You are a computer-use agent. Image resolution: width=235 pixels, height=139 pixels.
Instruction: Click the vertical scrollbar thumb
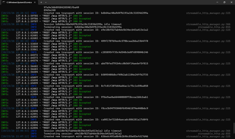tap(234, 128)
